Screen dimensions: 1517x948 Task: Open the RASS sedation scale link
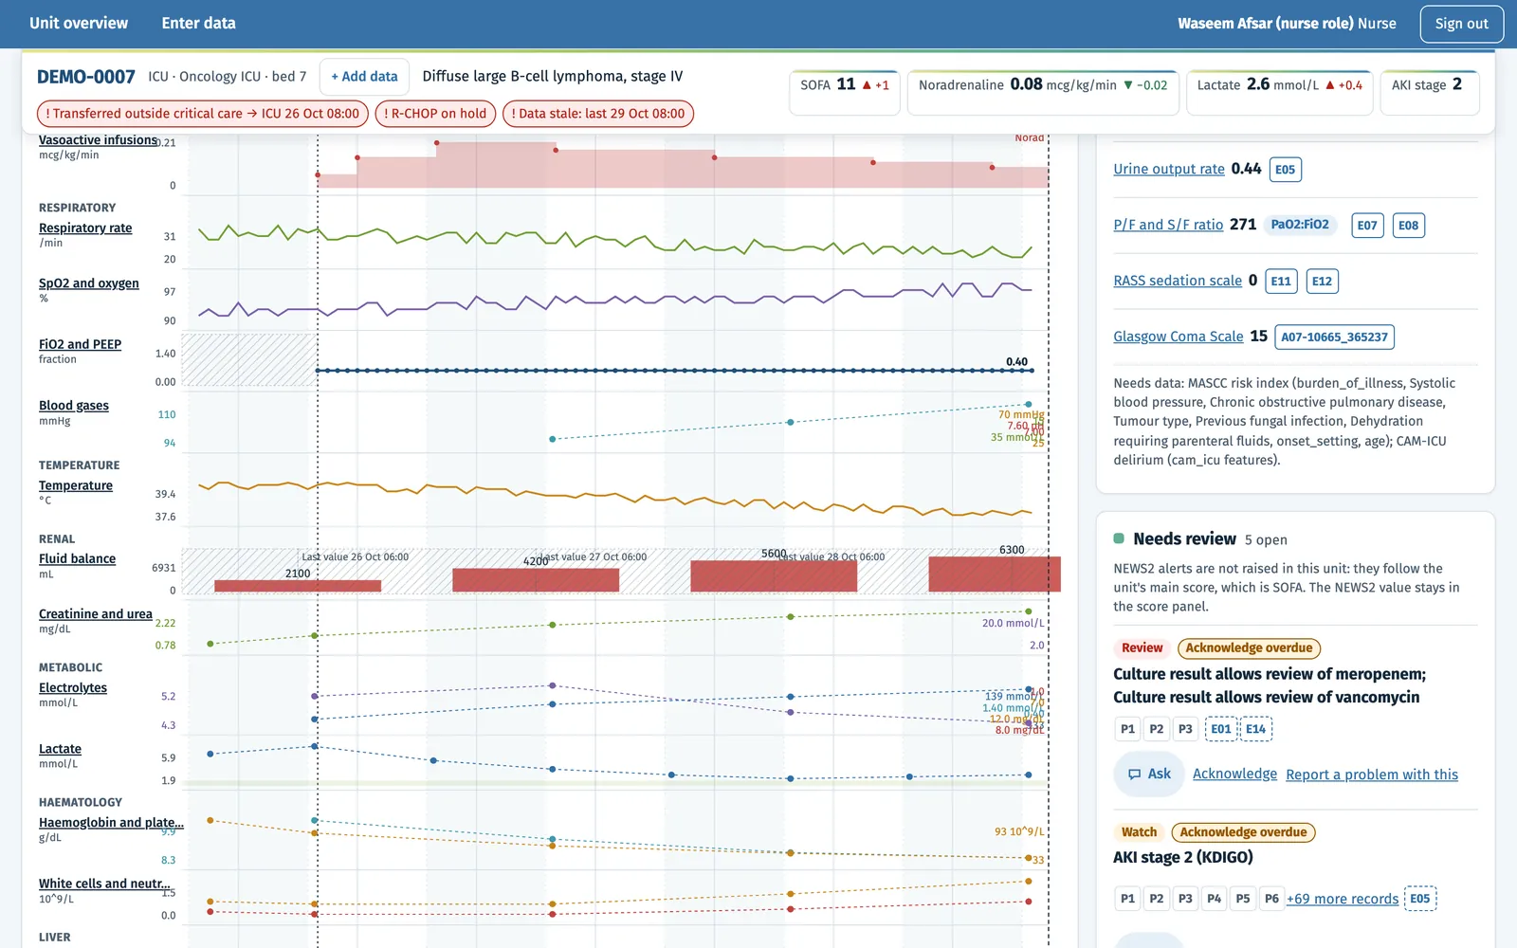(1178, 281)
